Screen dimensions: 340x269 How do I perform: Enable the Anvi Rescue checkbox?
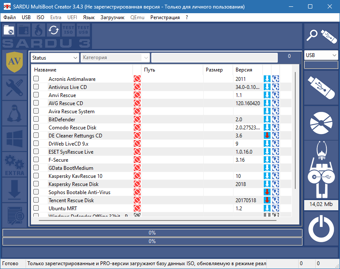[36, 95]
